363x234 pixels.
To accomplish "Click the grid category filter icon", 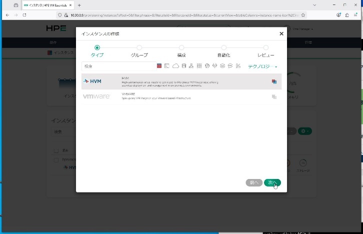I will pos(199,66).
